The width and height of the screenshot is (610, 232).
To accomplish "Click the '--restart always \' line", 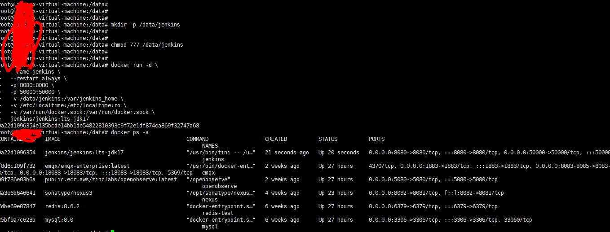I will click(39, 79).
